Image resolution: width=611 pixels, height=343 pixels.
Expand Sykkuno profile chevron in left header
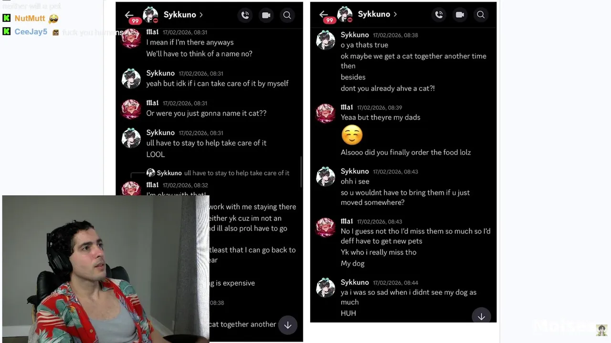[x=201, y=15]
